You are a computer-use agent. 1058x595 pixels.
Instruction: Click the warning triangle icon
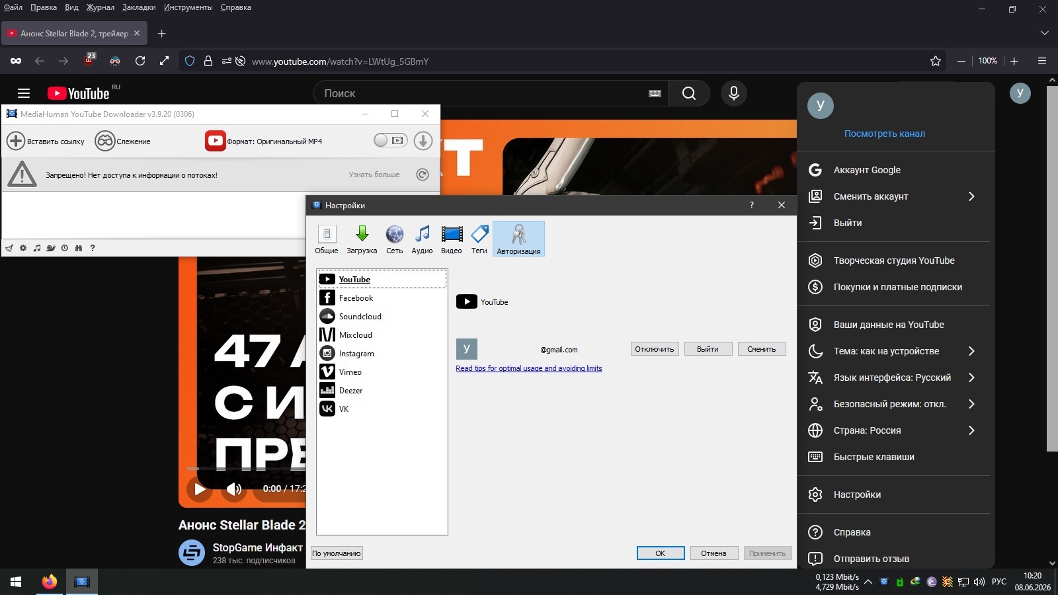22,175
